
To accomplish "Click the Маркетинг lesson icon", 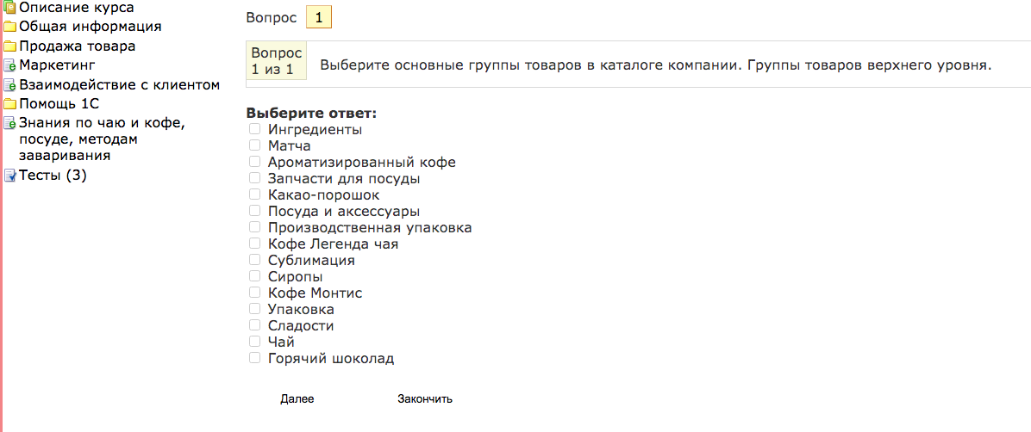I will 9,65.
